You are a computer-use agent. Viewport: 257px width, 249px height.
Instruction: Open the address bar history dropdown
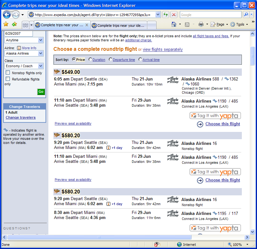click(x=158, y=15)
